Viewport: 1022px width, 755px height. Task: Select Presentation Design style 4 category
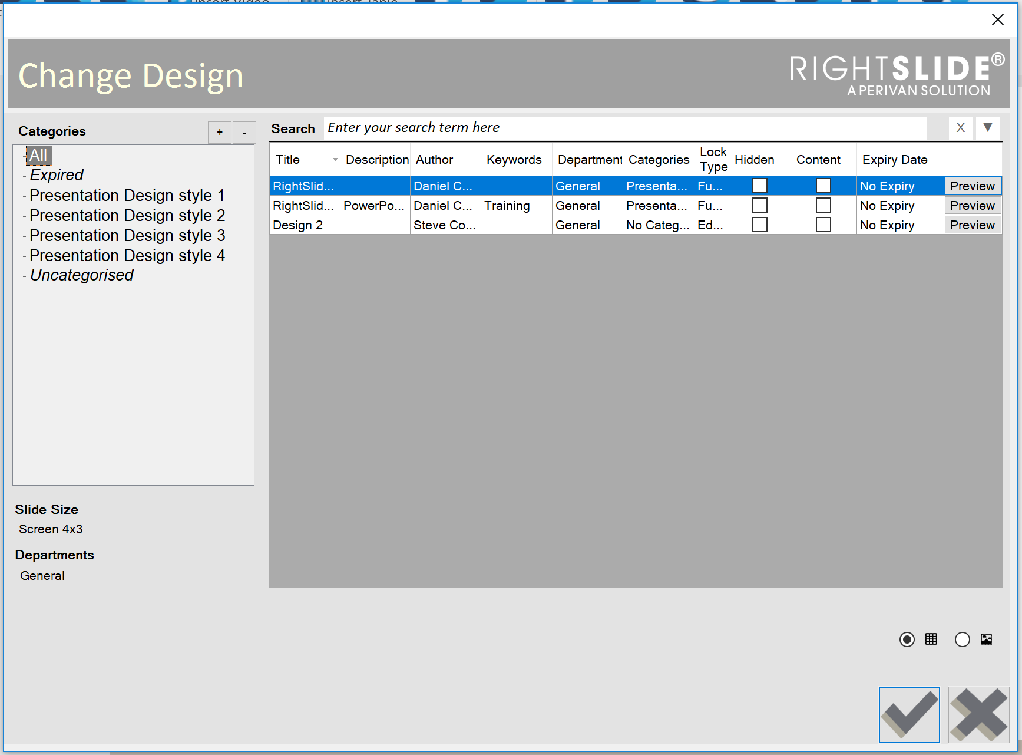click(x=127, y=255)
